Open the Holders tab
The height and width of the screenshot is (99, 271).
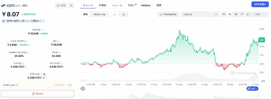point(146,5)
